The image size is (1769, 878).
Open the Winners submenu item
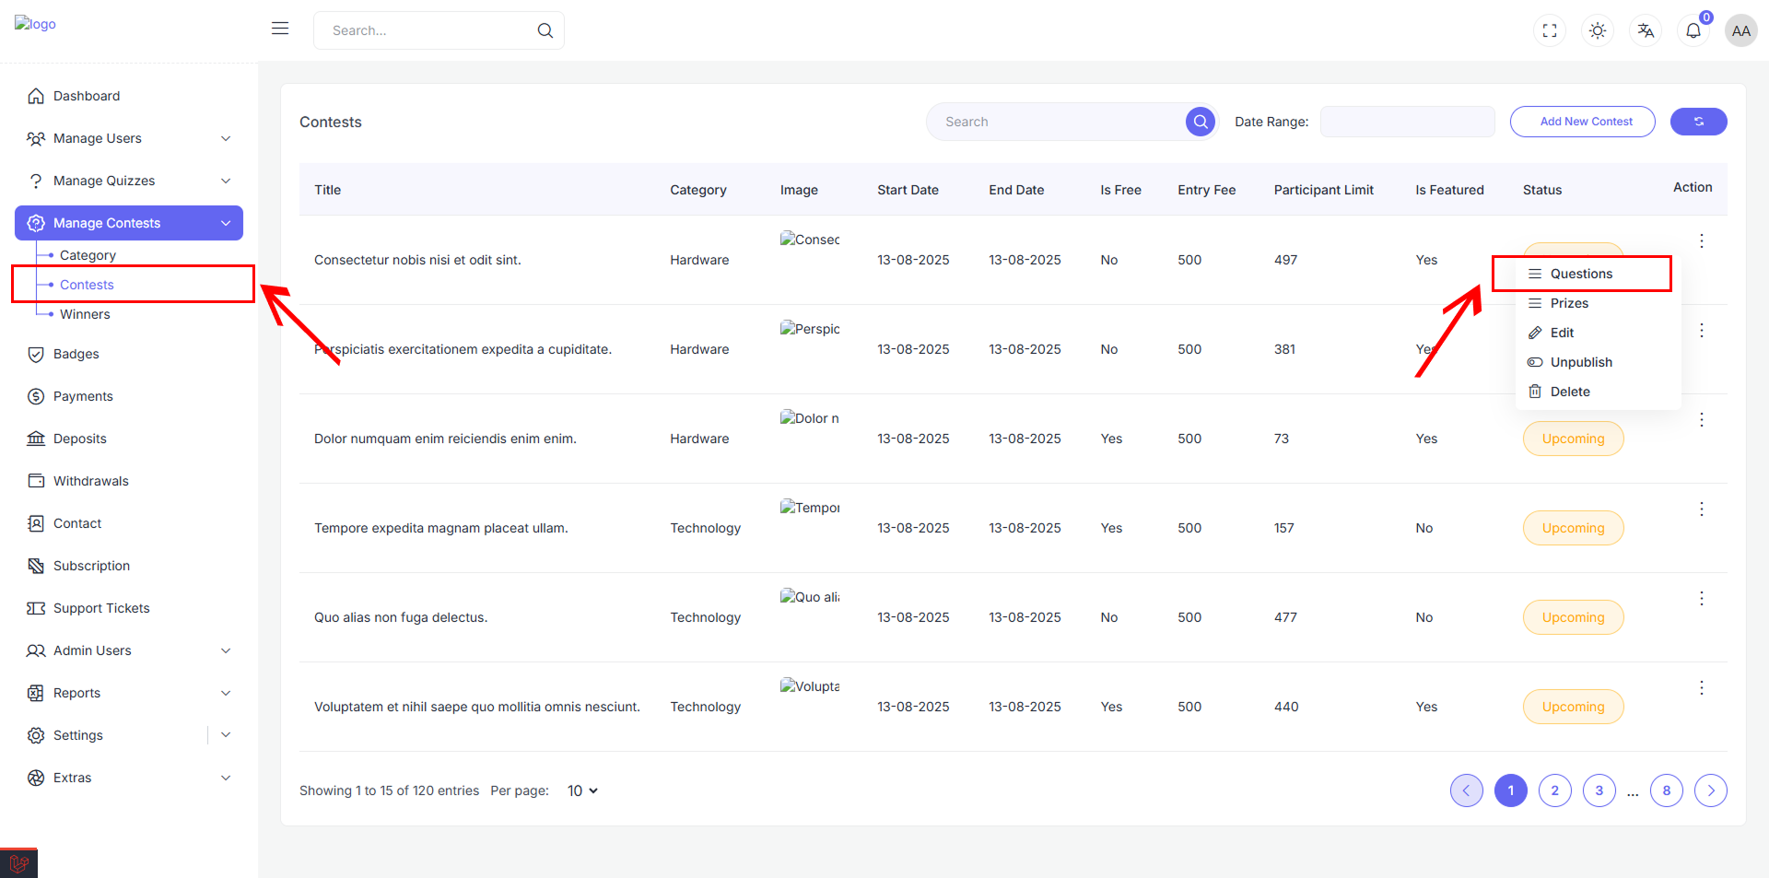click(x=85, y=314)
